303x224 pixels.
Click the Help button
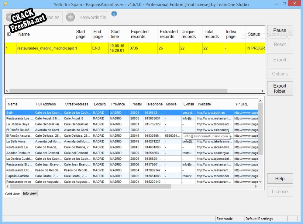pos(280,179)
